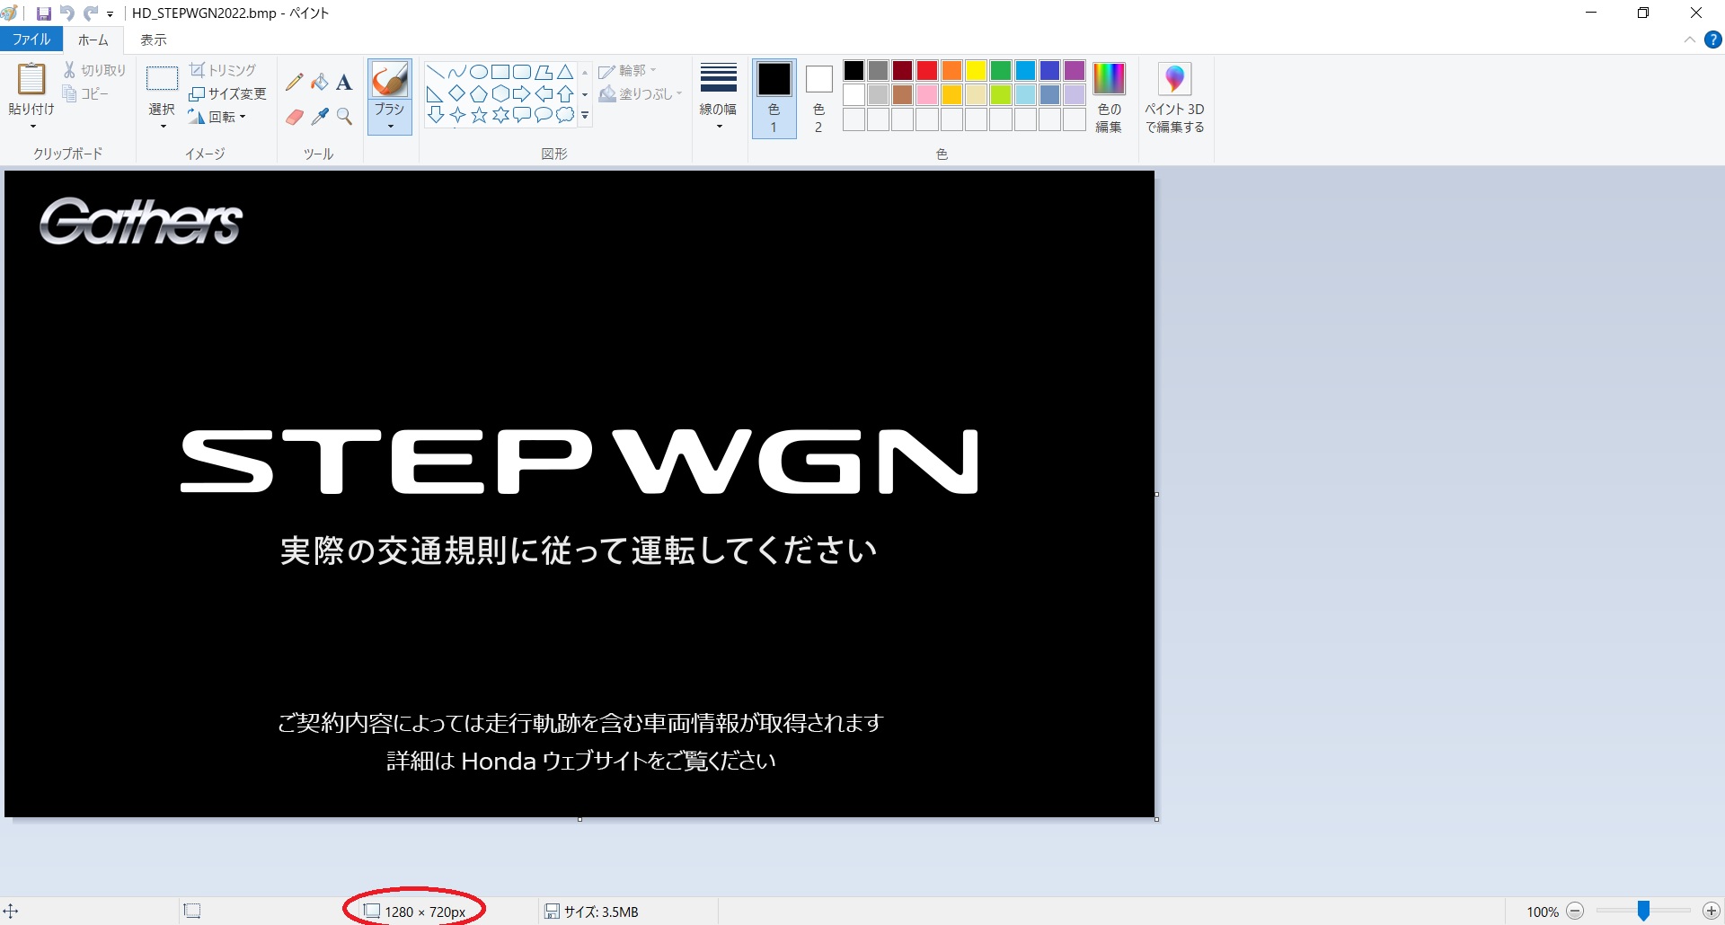This screenshot has width=1725, height=925.
Task: Select the Magnifier tool
Action: tap(344, 117)
